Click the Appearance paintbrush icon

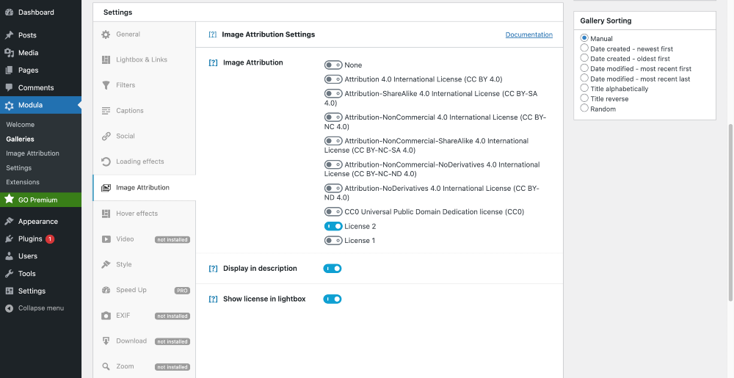(10, 222)
